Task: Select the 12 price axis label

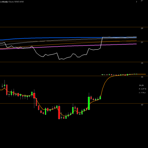Action: 142,105
